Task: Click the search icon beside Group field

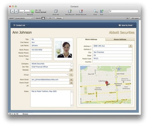Action: pyautogui.click(x=71, y=75)
